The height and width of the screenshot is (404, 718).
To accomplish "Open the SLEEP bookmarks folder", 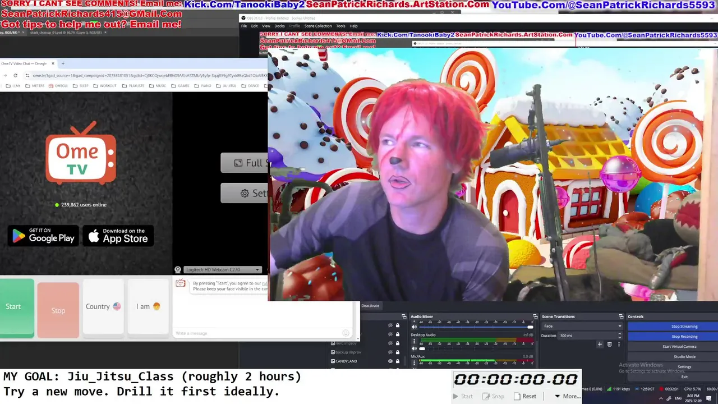I will click(x=80, y=86).
